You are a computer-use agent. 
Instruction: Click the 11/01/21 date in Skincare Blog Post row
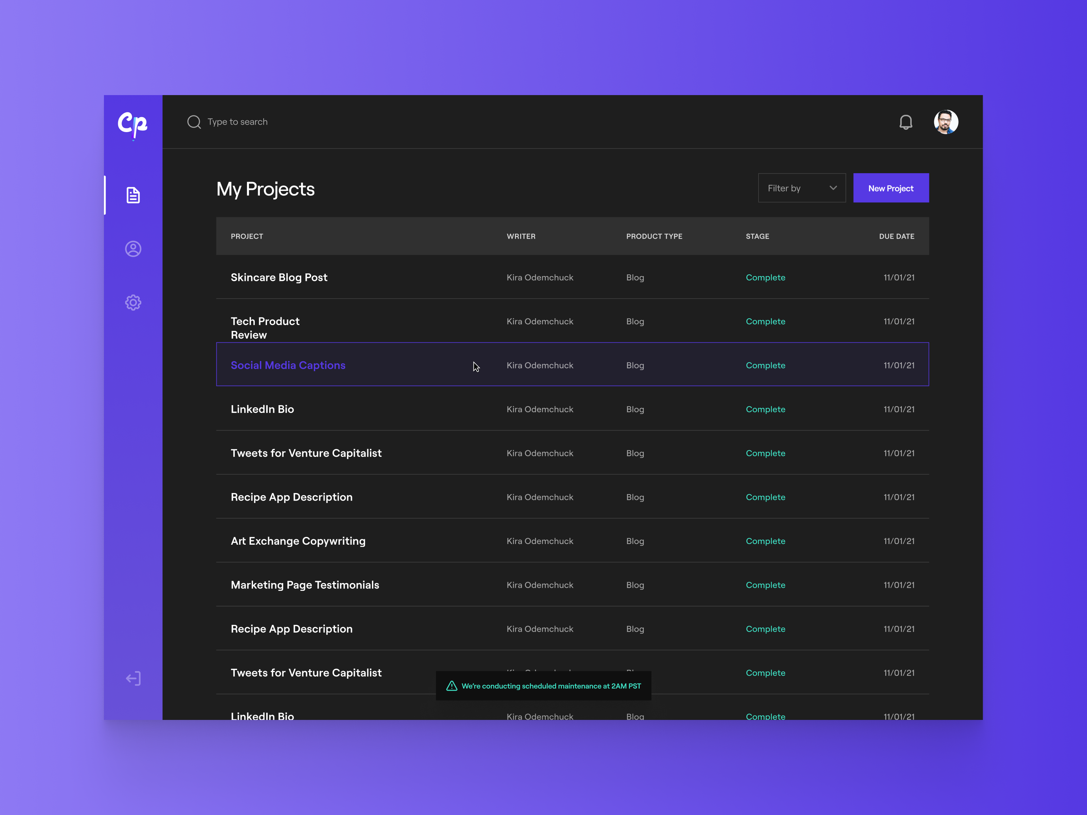(899, 277)
